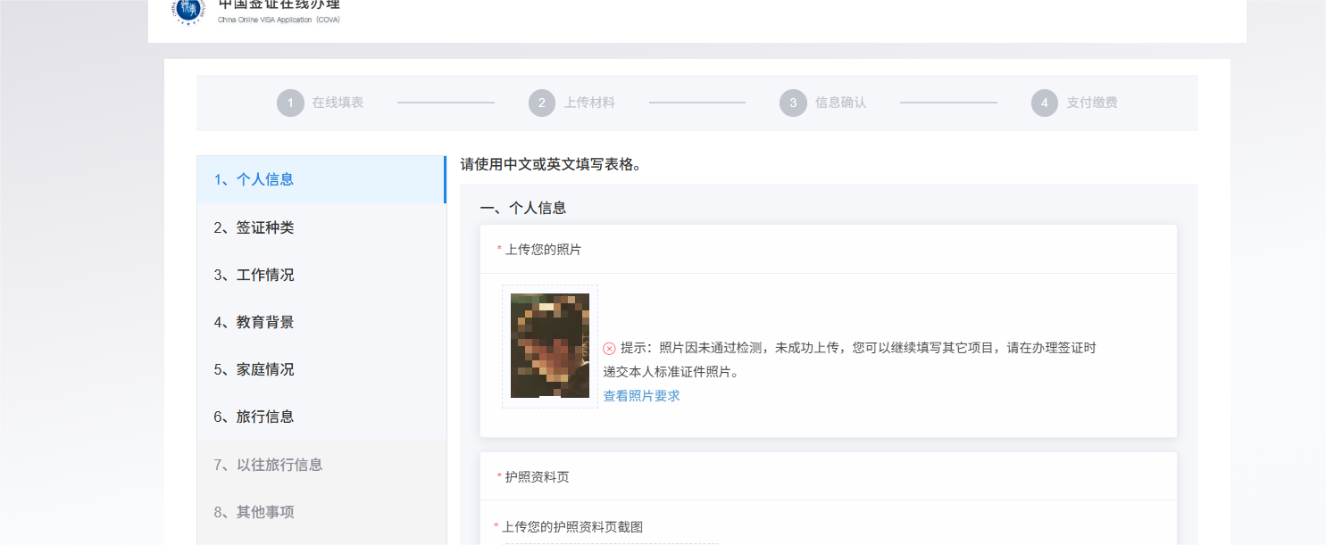The image size is (1326, 545).
Task: Click the step 1 circle number
Action: click(x=290, y=103)
